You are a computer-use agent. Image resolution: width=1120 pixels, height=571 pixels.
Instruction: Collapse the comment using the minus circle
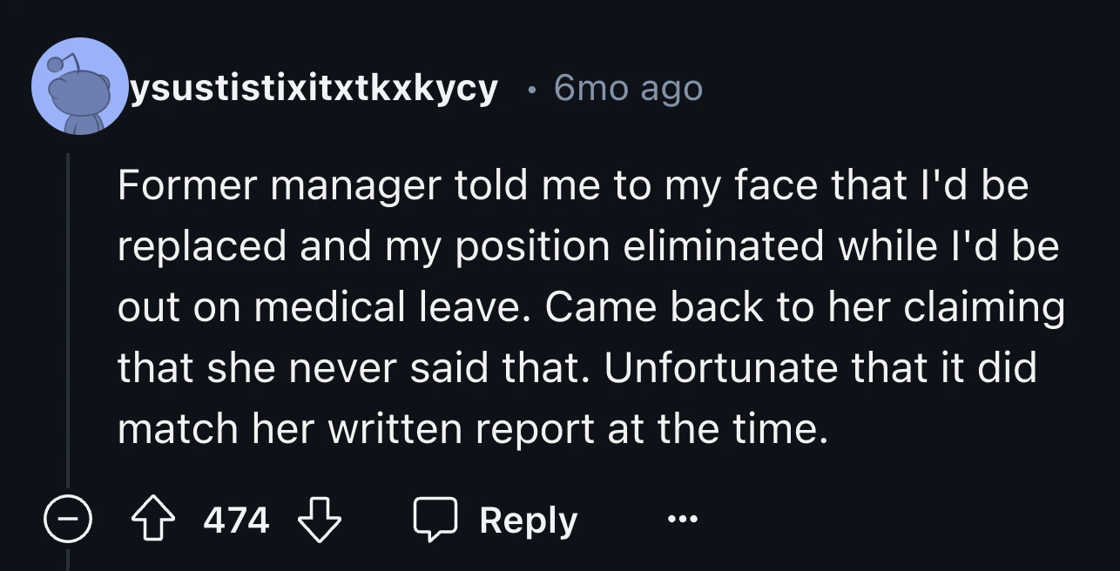pos(69,521)
